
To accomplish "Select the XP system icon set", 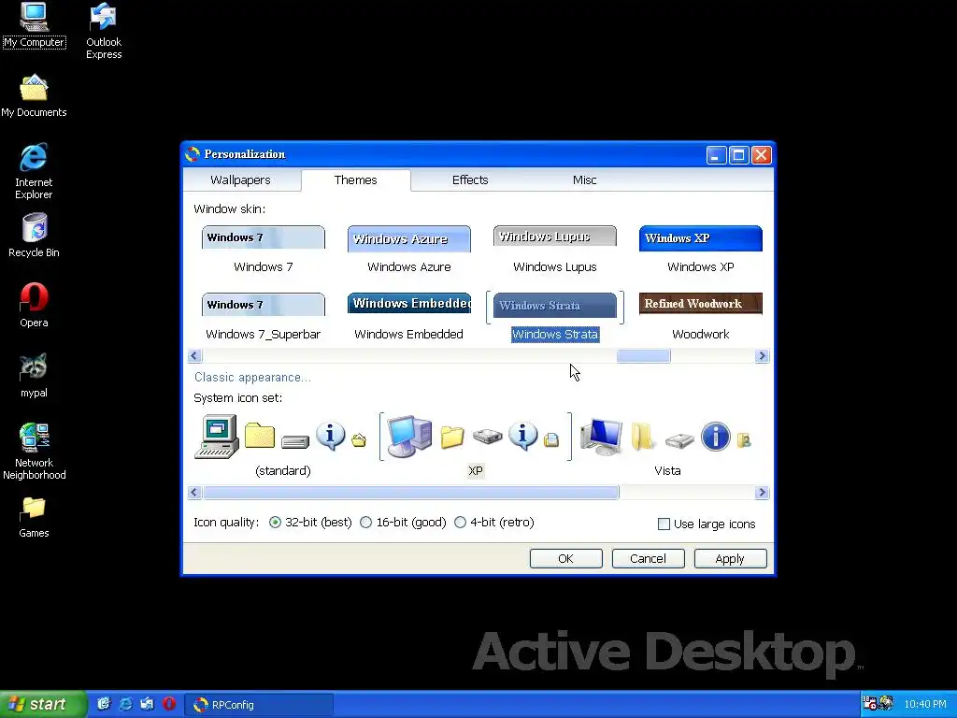I will [x=476, y=446].
